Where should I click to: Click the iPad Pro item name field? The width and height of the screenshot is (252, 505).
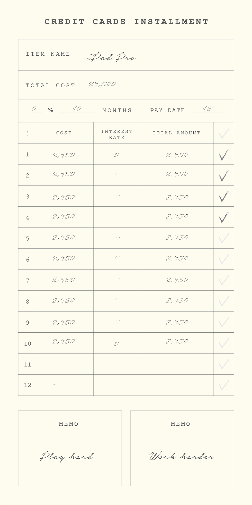[111, 57]
